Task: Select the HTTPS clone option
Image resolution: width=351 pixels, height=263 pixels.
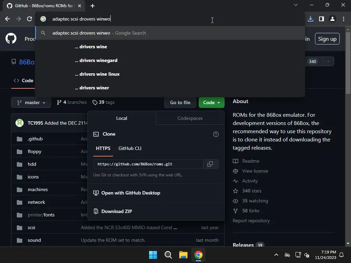Action: [103, 149]
